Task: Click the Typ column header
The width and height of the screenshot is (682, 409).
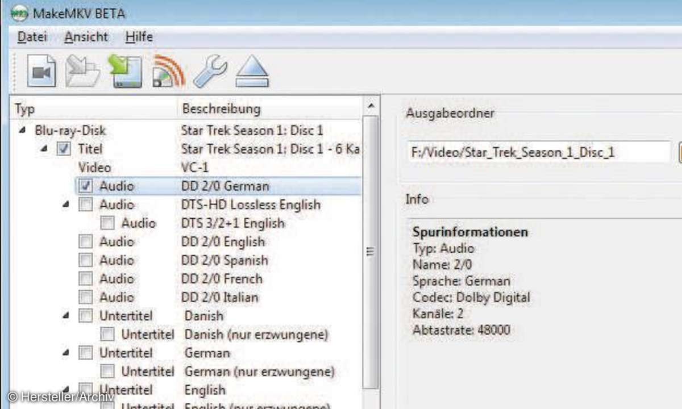Action: coord(94,108)
